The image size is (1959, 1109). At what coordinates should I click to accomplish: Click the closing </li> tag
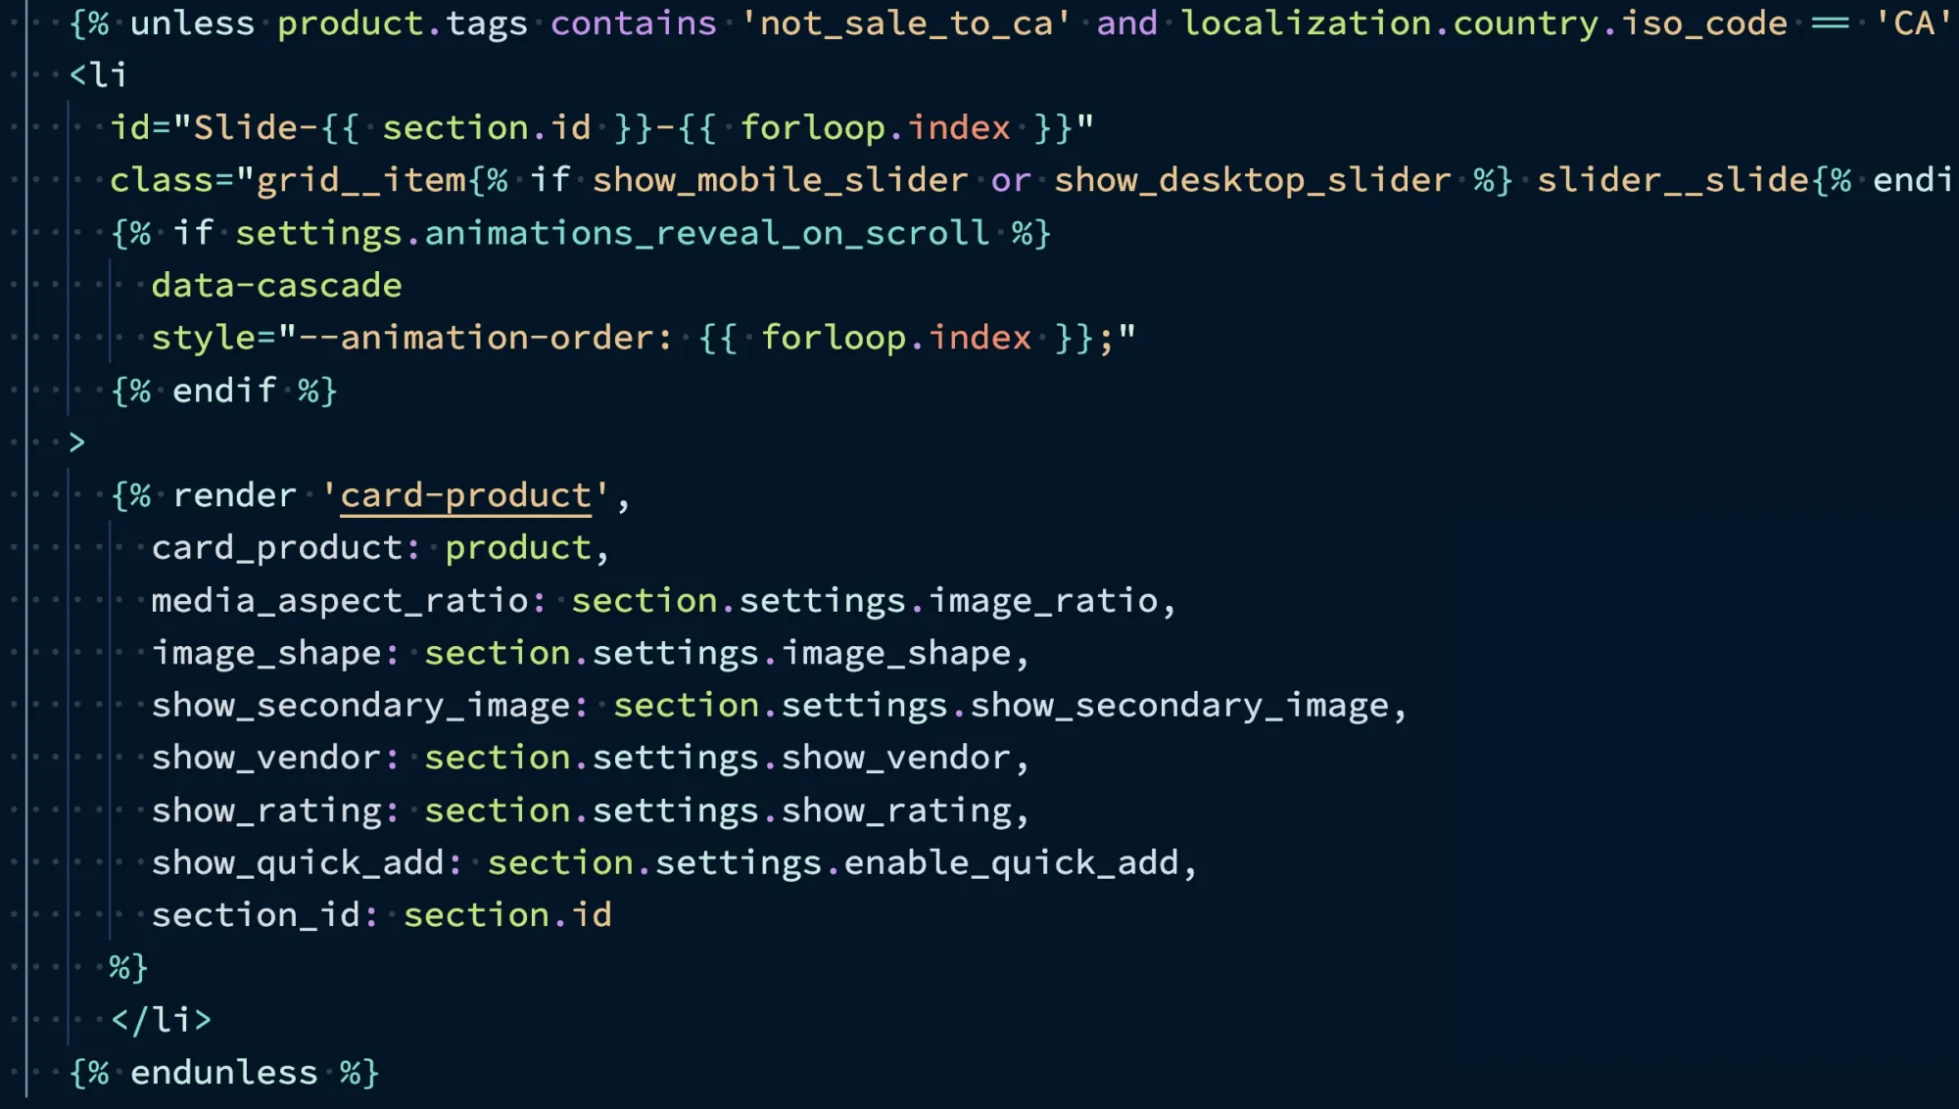coord(161,1020)
